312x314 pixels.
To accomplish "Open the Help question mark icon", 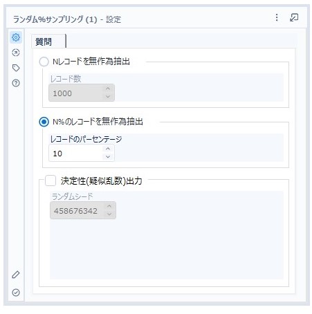I will tap(16, 83).
